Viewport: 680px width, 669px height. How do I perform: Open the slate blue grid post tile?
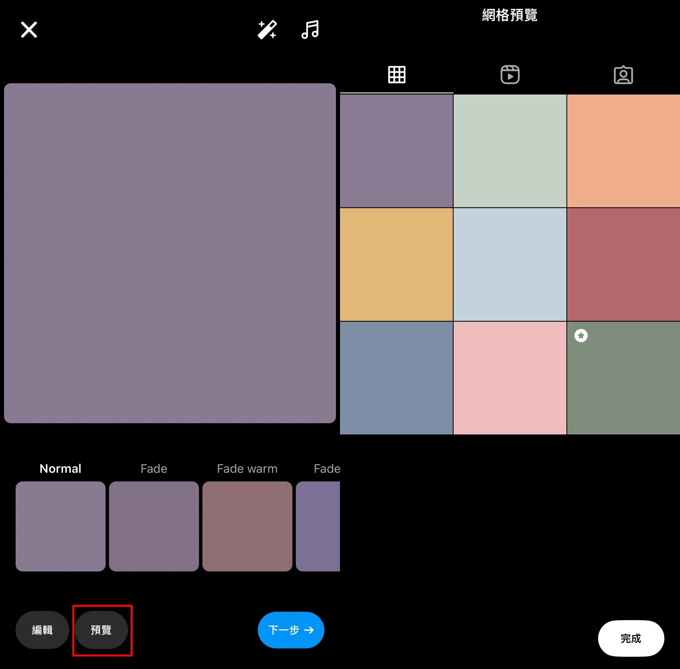(396, 378)
